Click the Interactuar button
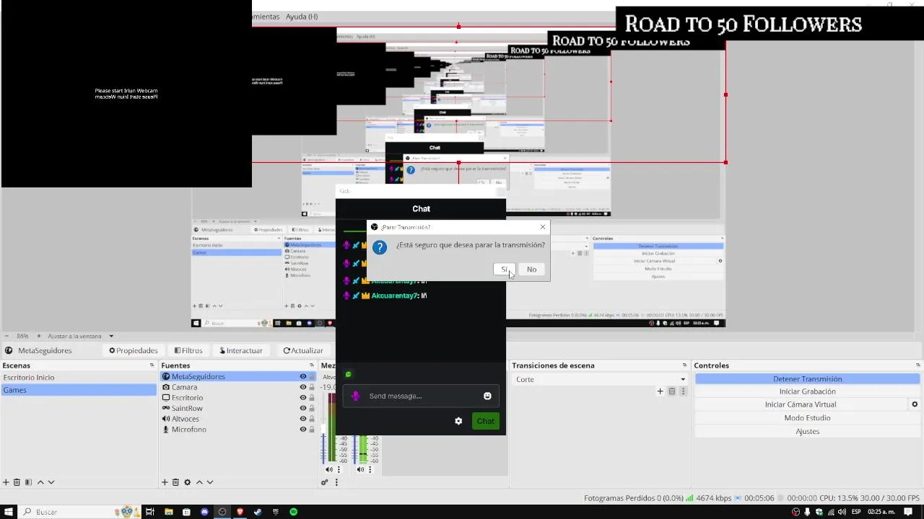The height and width of the screenshot is (519, 924). point(240,350)
